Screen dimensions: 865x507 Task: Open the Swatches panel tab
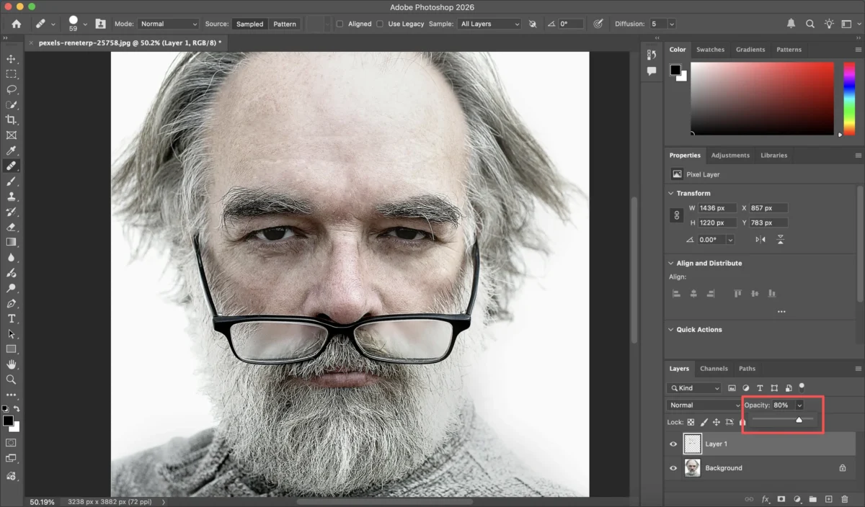coord(711,49)
